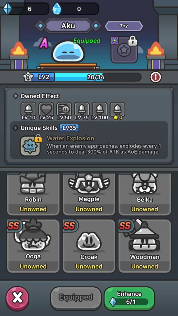Tap the blue crystal currency counter
This screenshot has width=178, height=316.
click(x=26, y=9)
